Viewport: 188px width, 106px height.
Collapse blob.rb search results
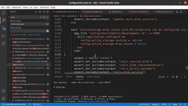pyautogui.click(x=10, y=45)
